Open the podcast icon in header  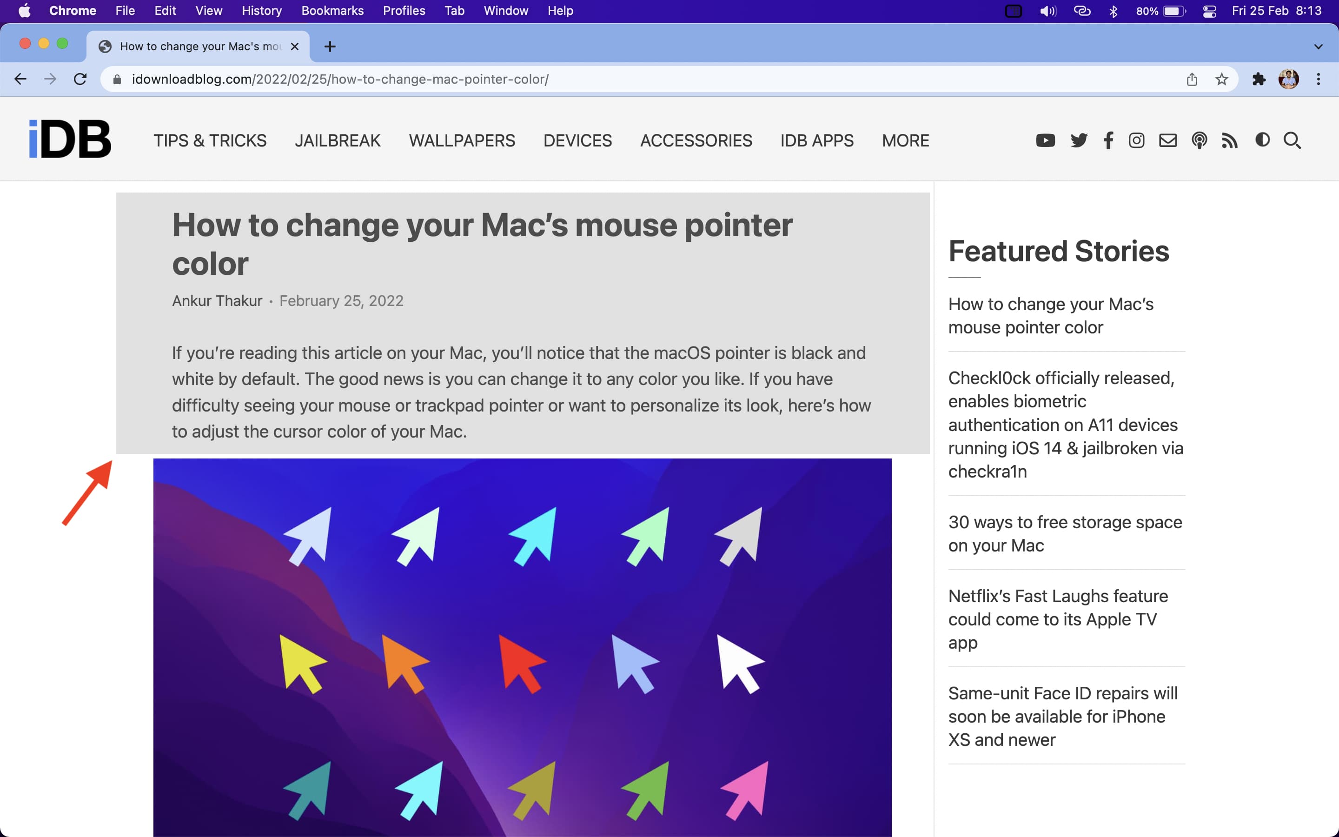1199,140
